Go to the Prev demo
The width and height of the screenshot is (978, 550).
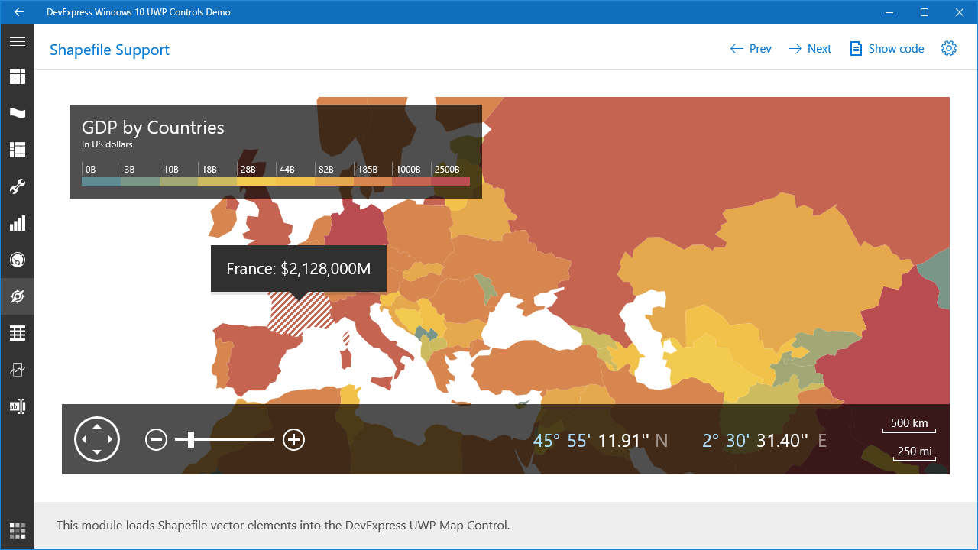750,49
